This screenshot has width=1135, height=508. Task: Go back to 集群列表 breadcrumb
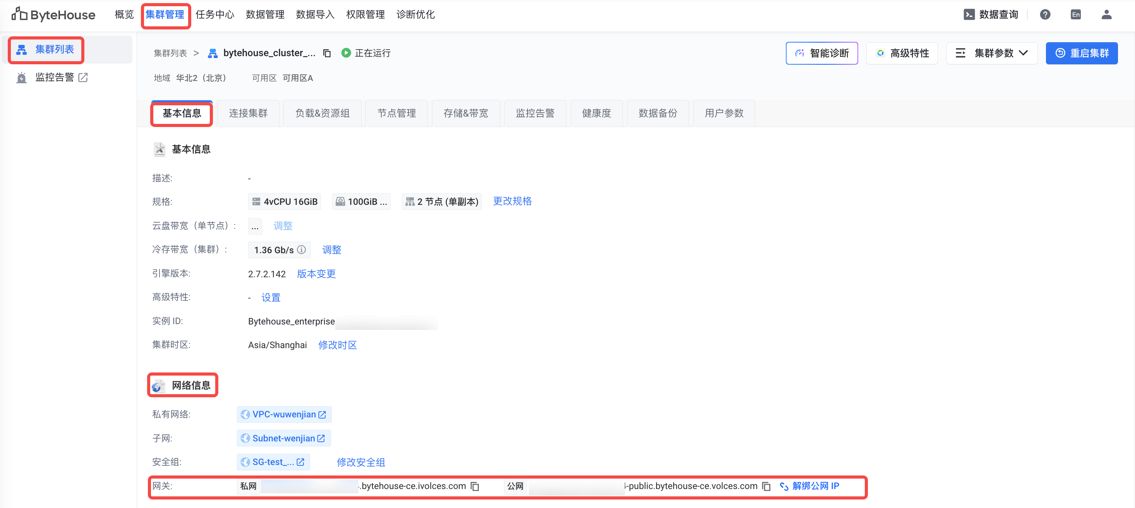click(170, 53)
